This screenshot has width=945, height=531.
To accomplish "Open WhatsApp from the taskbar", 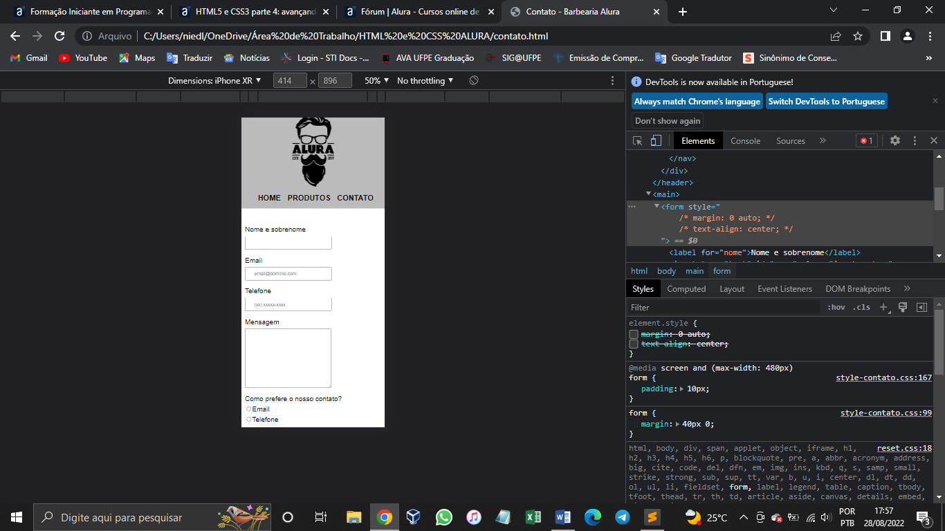I will [x=443, y=517].
